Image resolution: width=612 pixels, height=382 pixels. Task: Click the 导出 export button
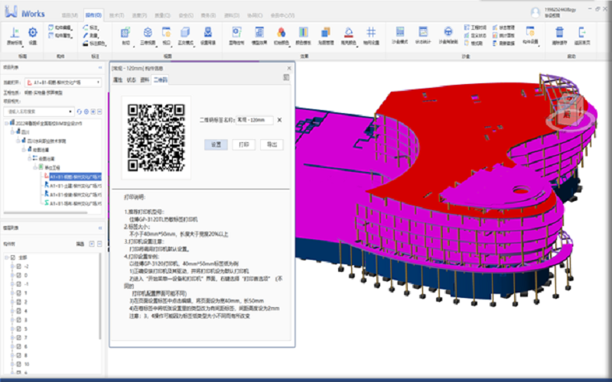272,144
